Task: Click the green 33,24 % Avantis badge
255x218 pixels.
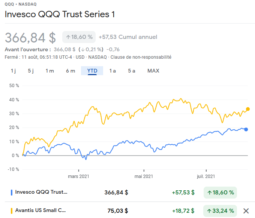Action: click(x=220, y=211)
